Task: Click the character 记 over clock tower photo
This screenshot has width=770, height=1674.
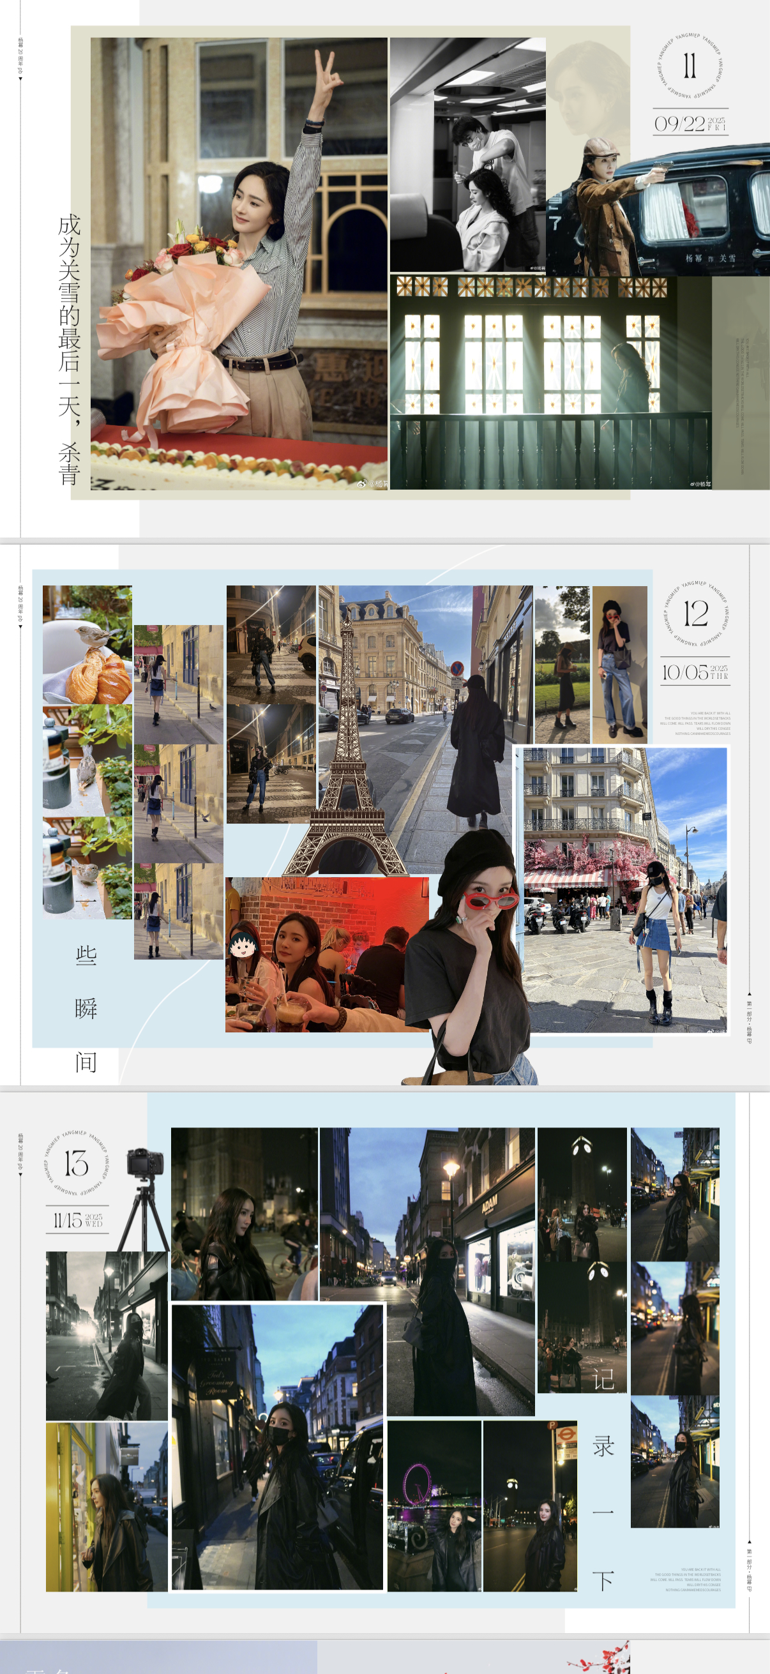Action: point(602,1379)
